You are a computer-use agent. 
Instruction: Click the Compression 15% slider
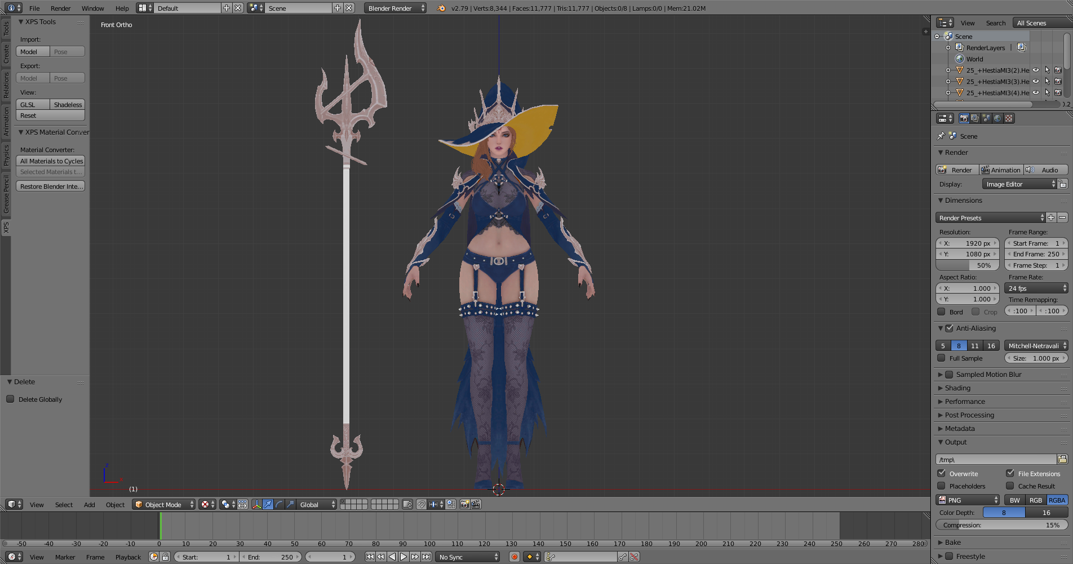(x=1002, y=525)
